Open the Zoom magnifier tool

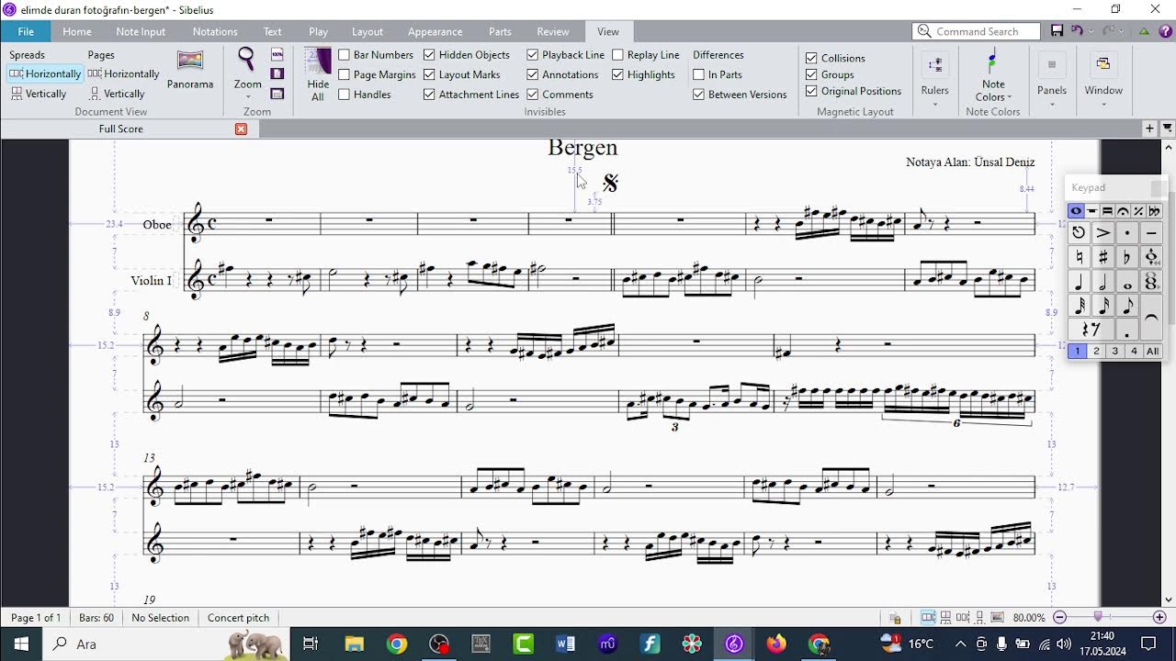(x=246, y=60)
